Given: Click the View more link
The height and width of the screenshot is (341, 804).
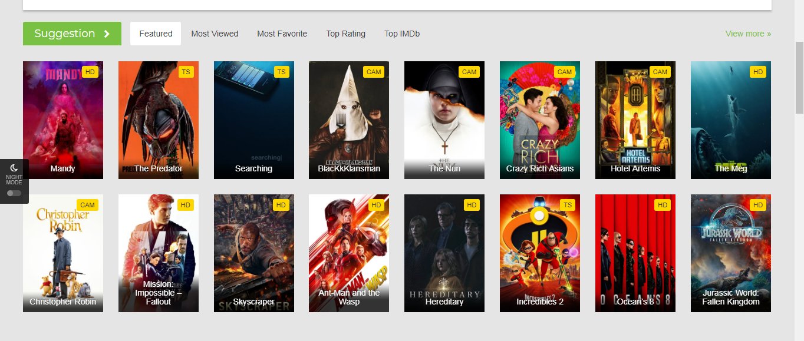Looking at the screenshot, I should click(748, 34).
